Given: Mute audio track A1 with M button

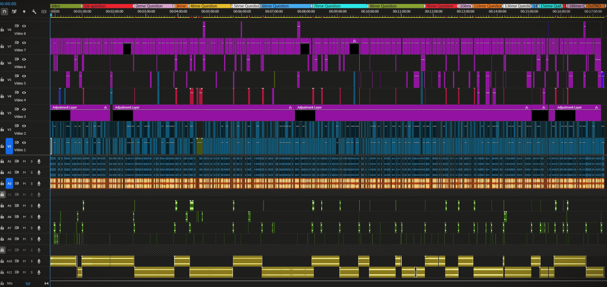Looking at the screenshot, I should click(x=24, y=161).
